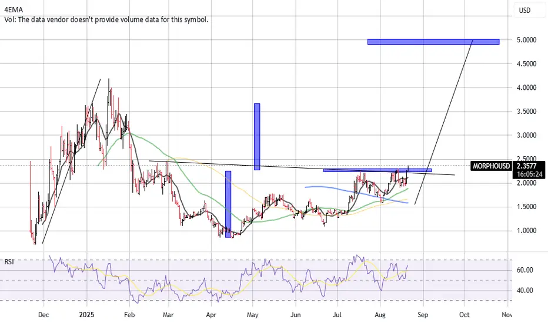Click the 5.0000 price axis label
548x323 pixels.
(x=526, y=40)
